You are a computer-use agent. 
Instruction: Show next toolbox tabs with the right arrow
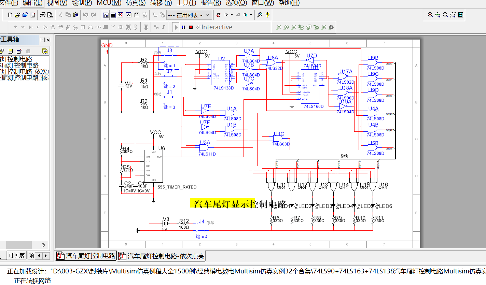tap(45, 256)
